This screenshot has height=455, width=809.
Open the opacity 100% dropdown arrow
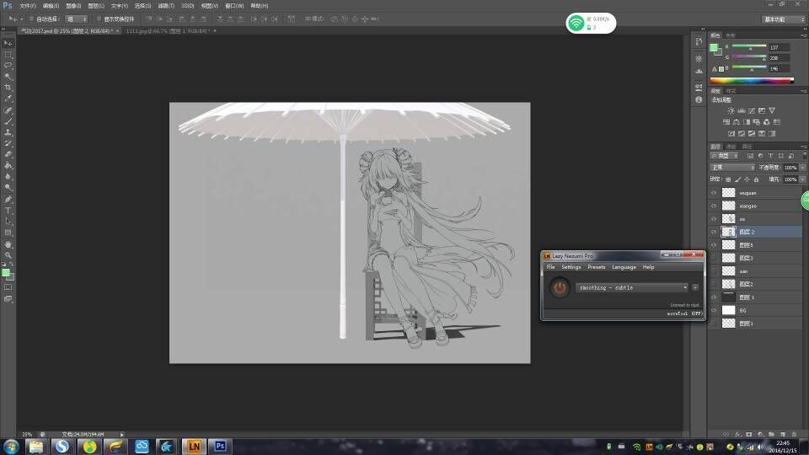click(802, 168)
